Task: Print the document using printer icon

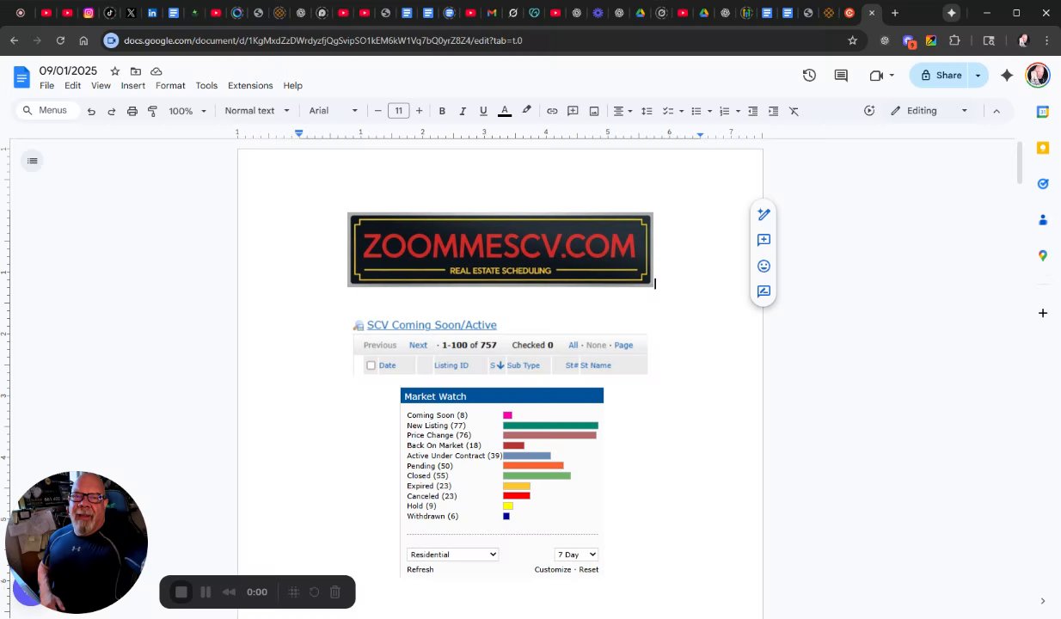Action: [132, 111]
